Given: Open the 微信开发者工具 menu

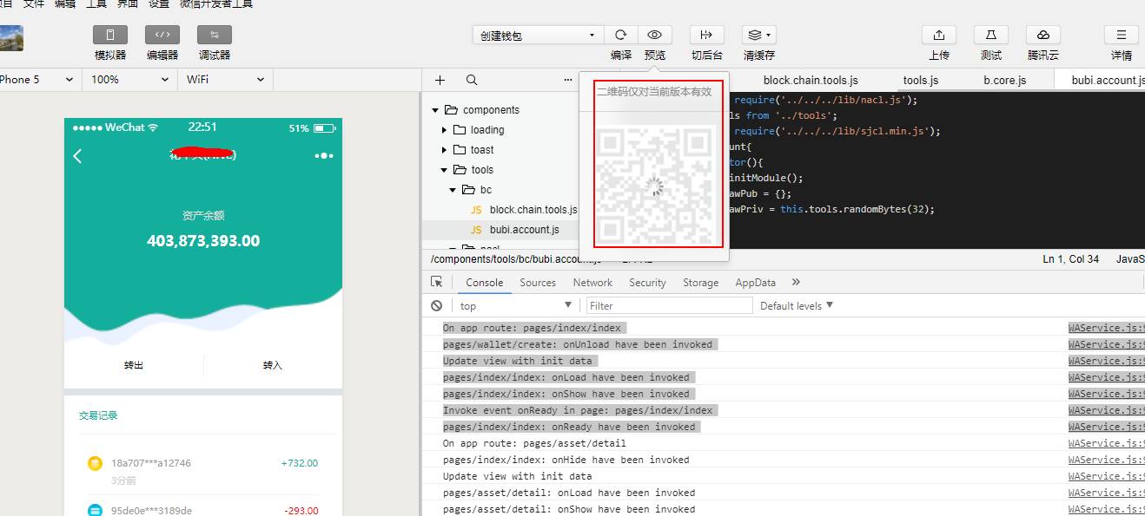Looking at the screenshot, I should tap(216, 4).
